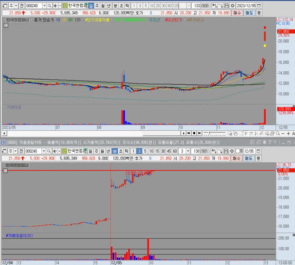Save chart with top toolbar floppy icon

pyautogui.click(x=226, y=6)
